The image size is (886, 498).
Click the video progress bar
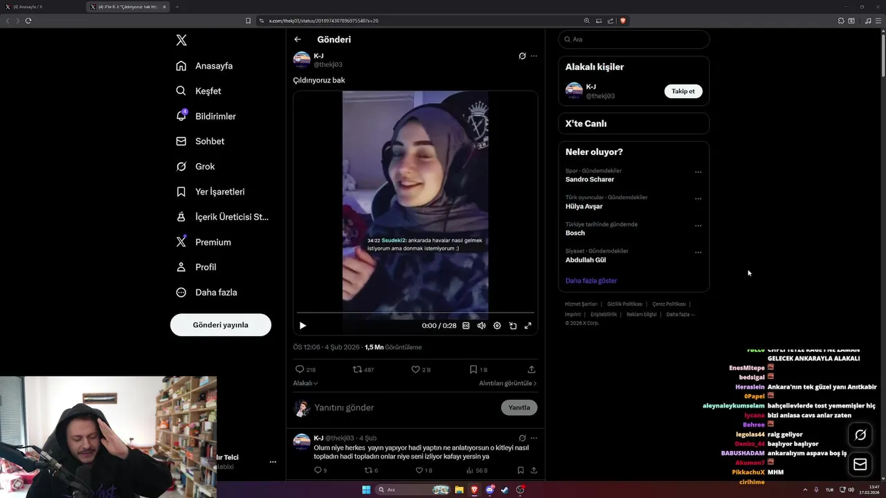click(415, 313)
